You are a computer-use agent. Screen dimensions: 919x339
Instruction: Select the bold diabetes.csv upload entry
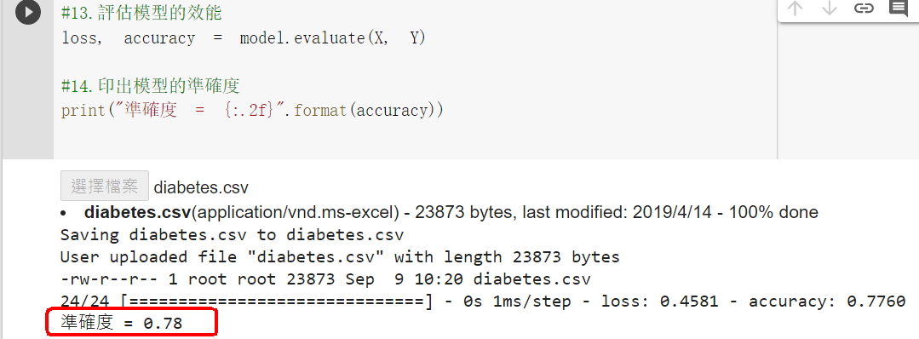click(138, 212)
